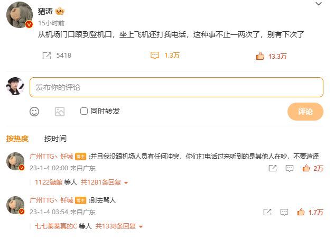Expand 共1281条回复 replies
This screenshot has width=334, height=238.
[x=104, y=182]
